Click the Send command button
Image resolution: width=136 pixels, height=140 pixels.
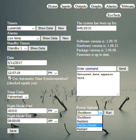123,69
